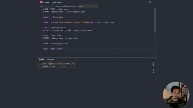View results as chart icon
Image resolution: width=193 pixels, height=108 pixels.
pos(153,73)
